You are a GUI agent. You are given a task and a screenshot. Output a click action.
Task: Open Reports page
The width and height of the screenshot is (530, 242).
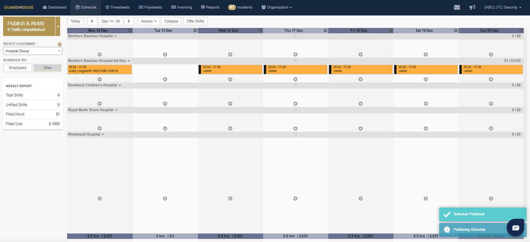(x=210, y=7)
